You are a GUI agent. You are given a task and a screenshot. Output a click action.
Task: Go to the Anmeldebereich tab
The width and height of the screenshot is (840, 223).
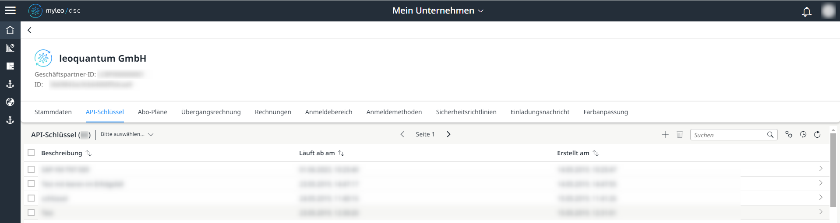pyautogui.click(x=329, y=112)
